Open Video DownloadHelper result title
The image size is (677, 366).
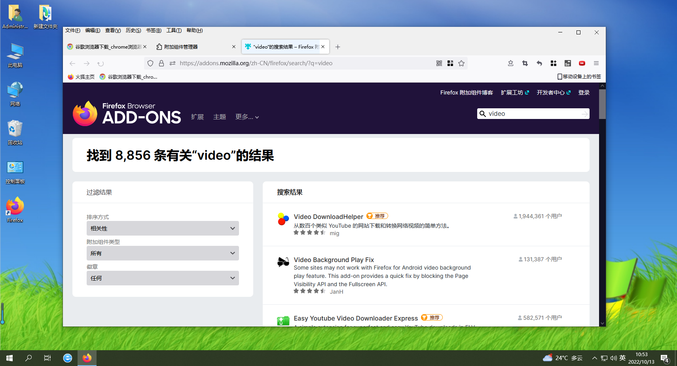point(328,217)
